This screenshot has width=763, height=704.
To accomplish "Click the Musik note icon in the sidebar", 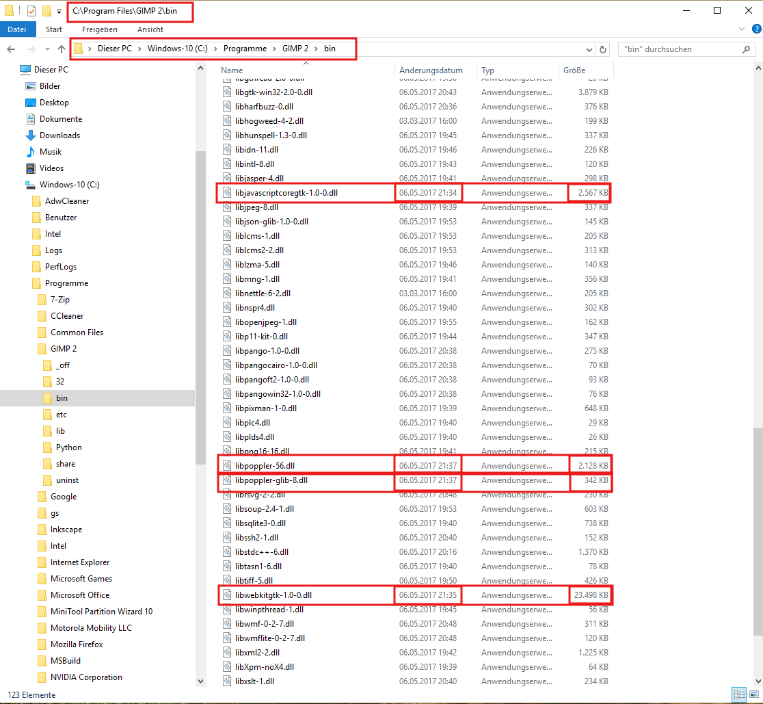I will pyautogui.click(x=31, y=152).
